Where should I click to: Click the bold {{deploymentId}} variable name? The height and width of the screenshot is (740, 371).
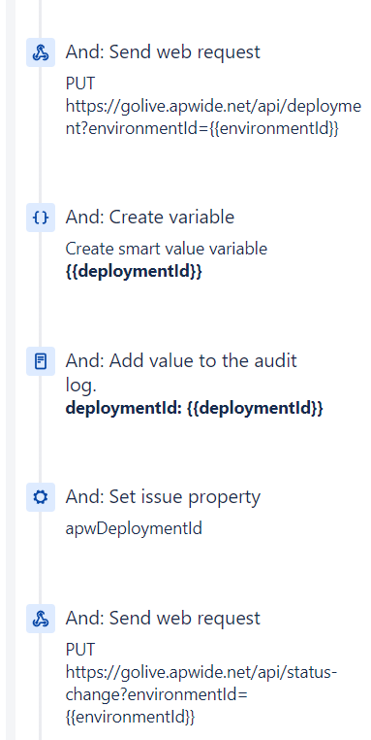[x=134, y=272]
